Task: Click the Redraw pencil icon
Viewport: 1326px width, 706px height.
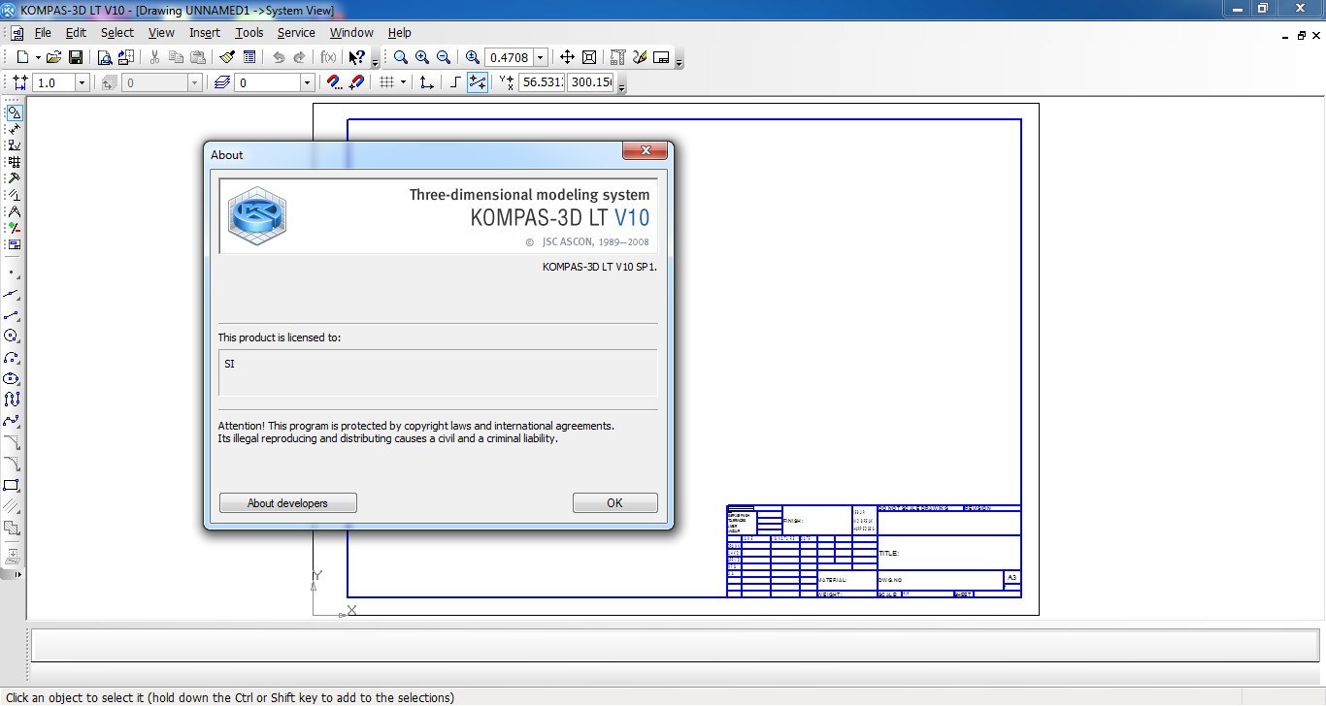Action: pyautogui.click(x=640, y=57)
